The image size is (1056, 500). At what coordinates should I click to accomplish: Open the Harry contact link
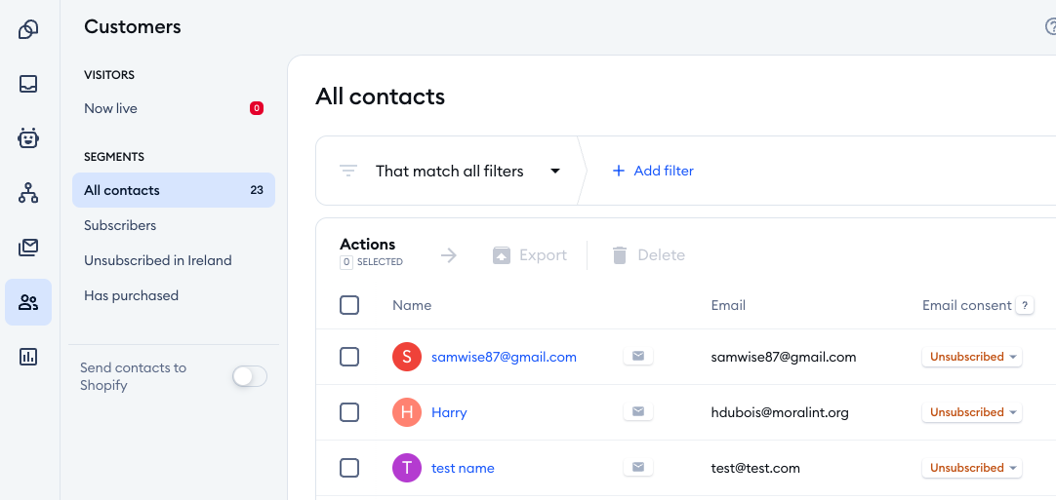click(x=449, y=412)
